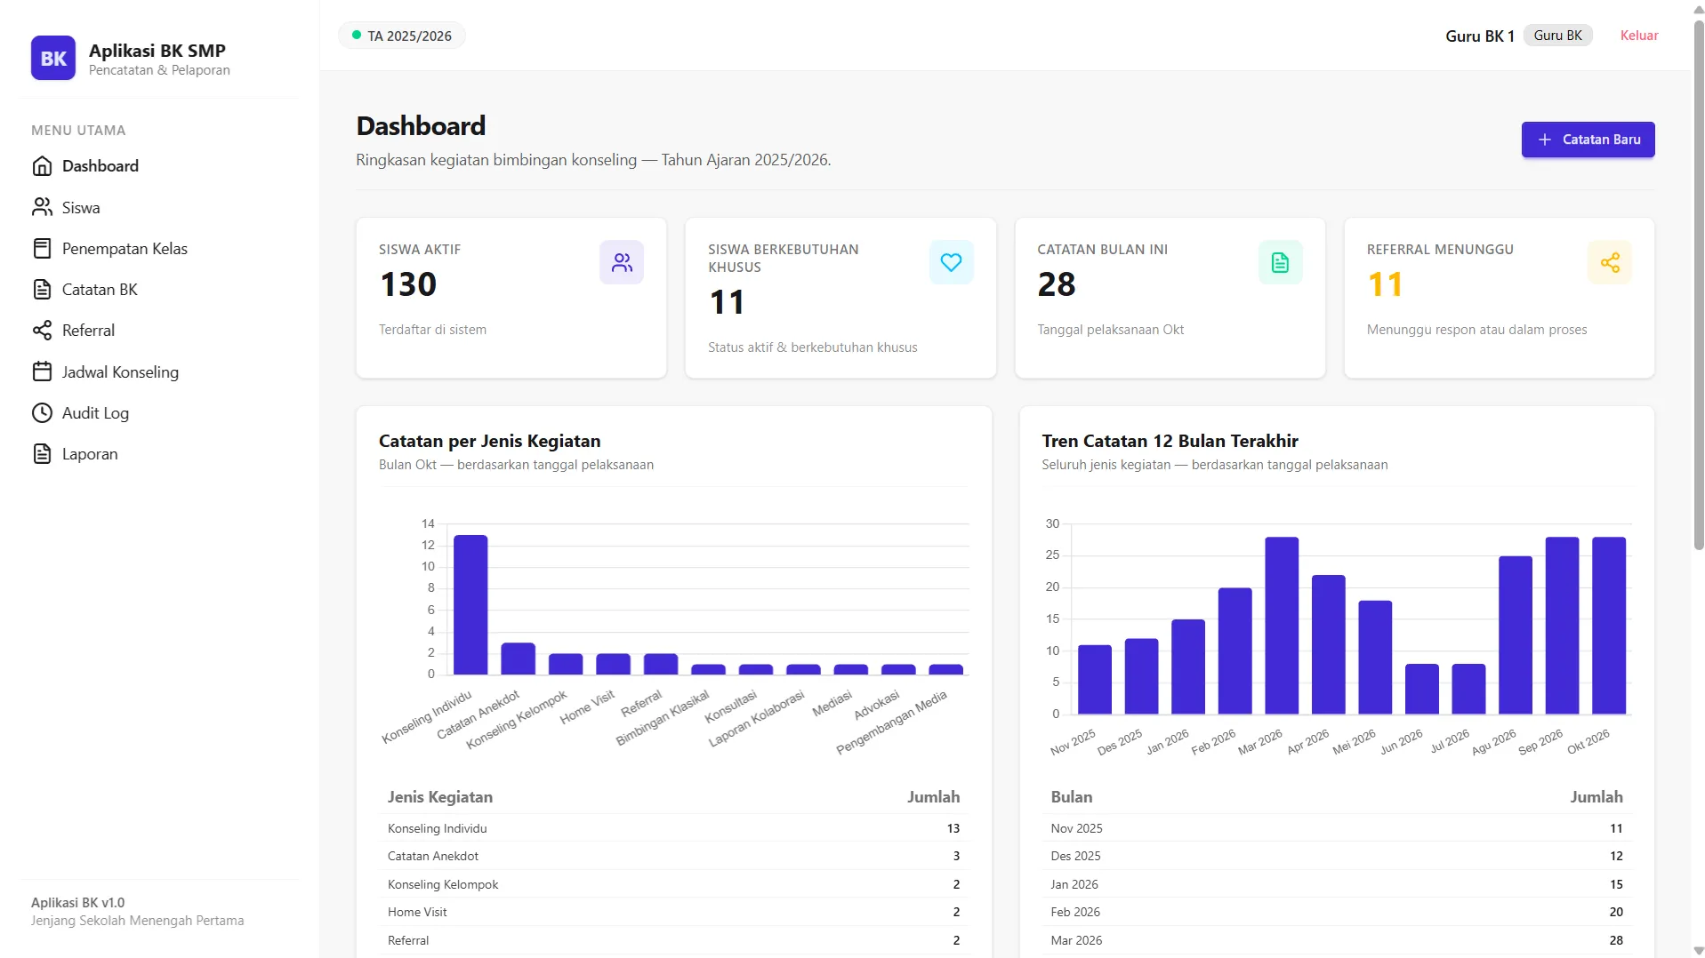The height and width of the screenshot is (958, 1705).
Task: Create a new note with Catatan Baru
Action: click(1588, 140)
